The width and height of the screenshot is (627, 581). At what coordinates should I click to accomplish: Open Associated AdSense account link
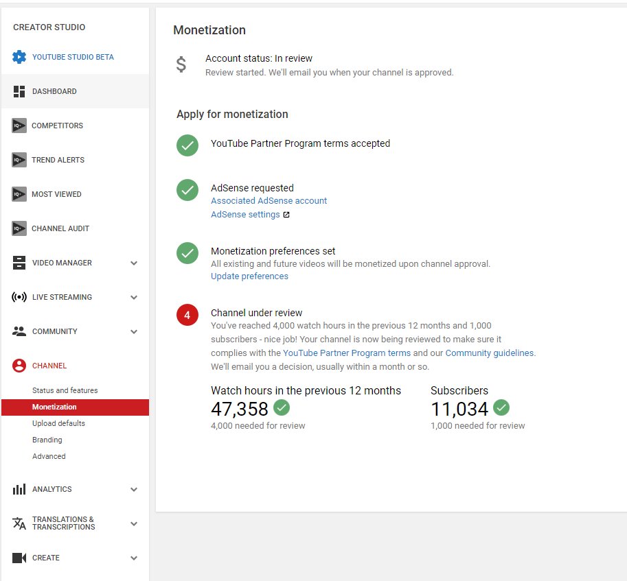[x=269, y=201]
